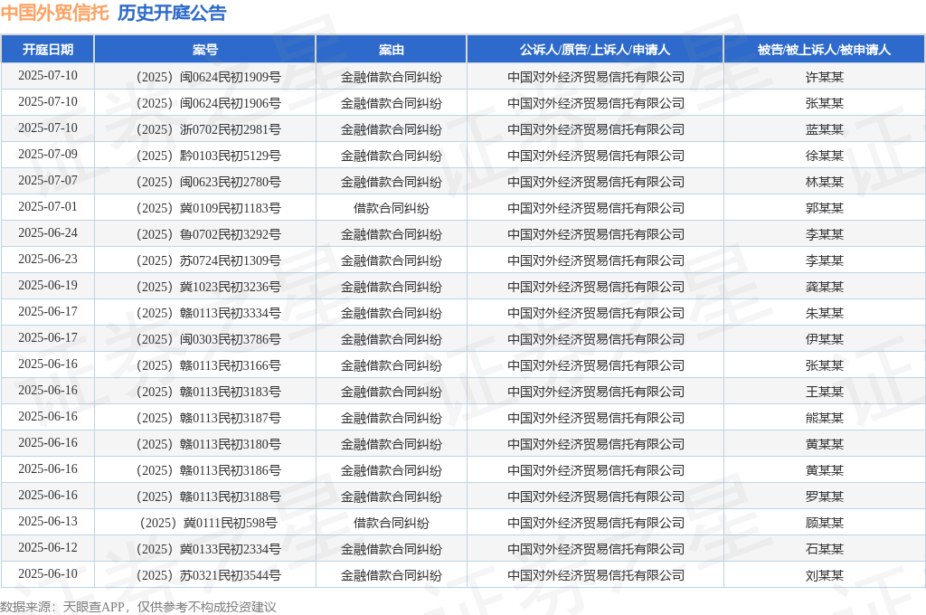This screenshot has height=615, width=926.
Task: Select case number 赣0113民初3188号
Action: [x=231, y=497]
